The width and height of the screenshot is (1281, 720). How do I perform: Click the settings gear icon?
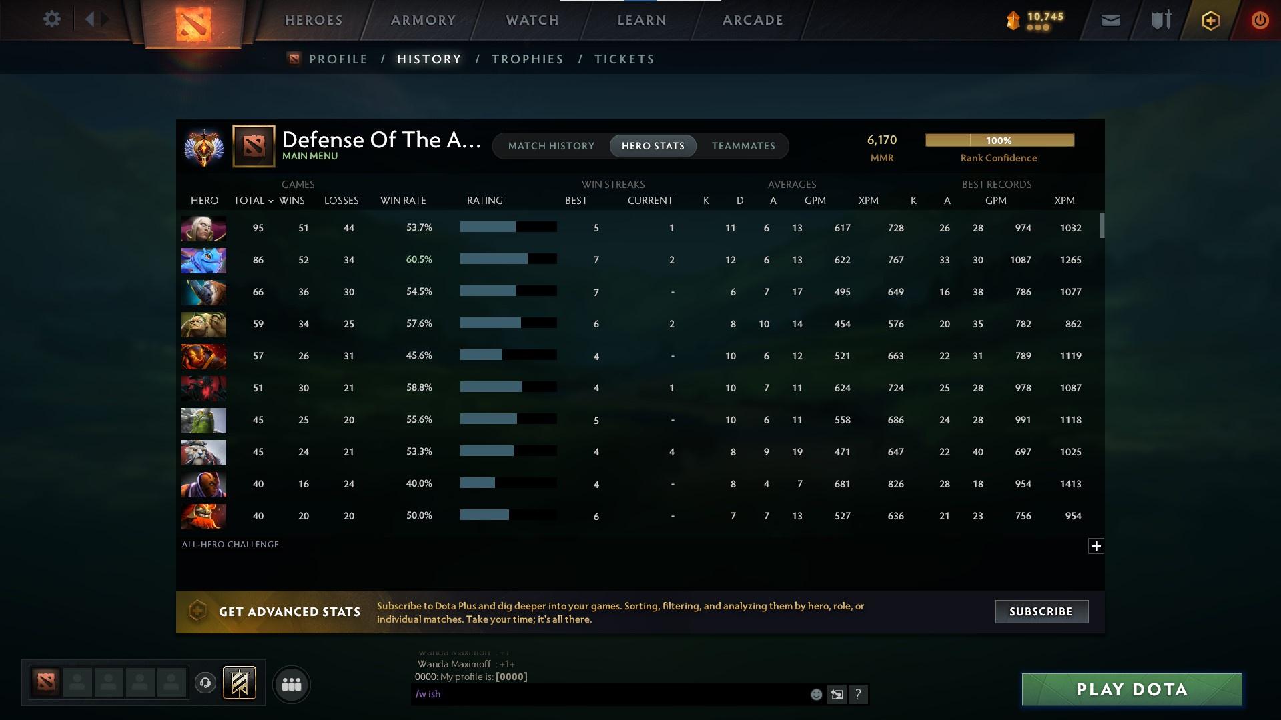(52, 19)
